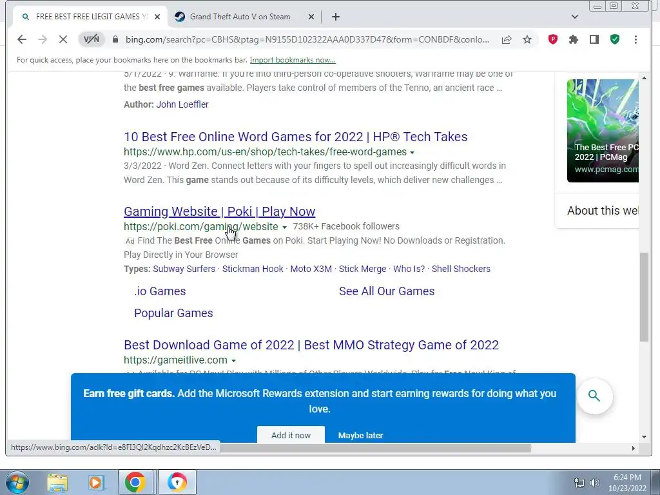
Task: Open Windows Explorer from taskbar
Action: (x=57, y=483)
